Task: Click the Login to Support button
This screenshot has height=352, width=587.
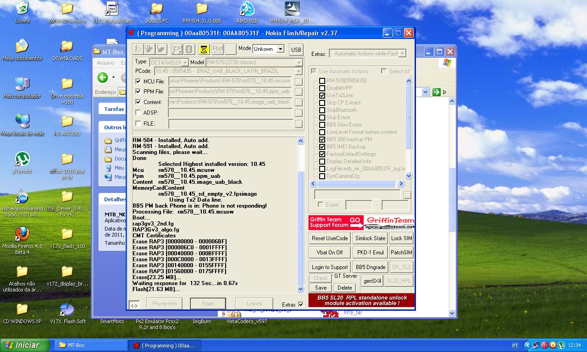Action: 330,267
